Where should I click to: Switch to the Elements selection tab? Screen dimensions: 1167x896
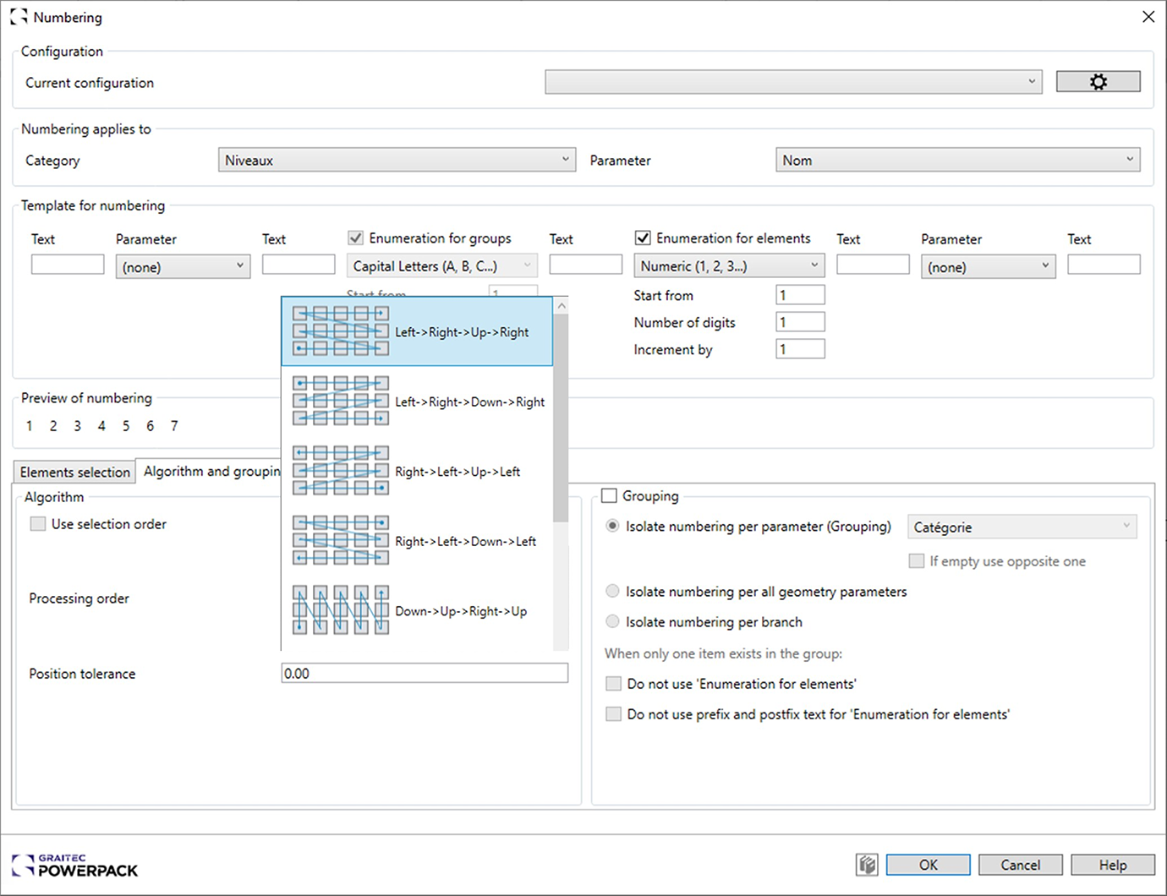(x=74, y=472)
